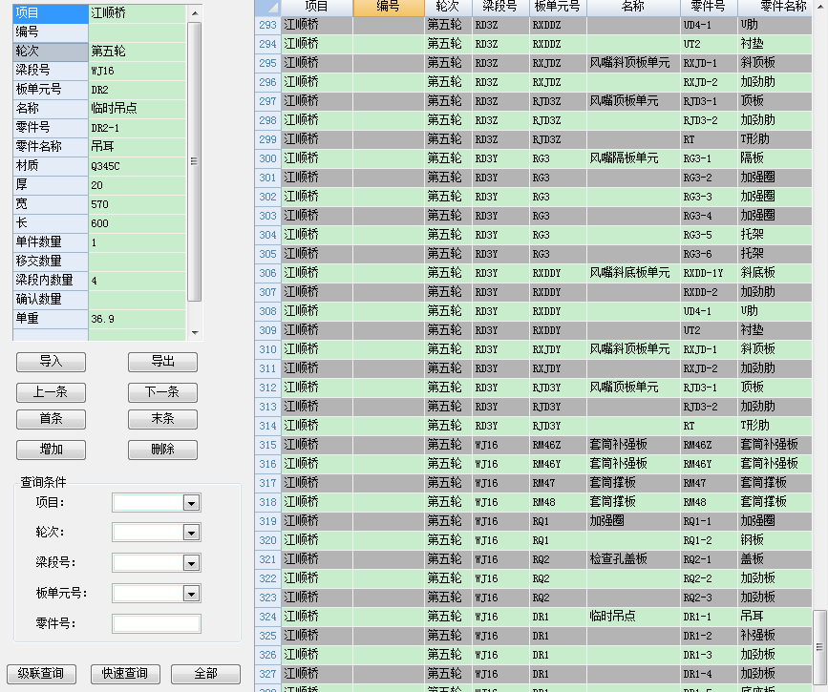Focus the 零件号 query input field
This screenshot has width=828, height=692.
click(157, 624)
